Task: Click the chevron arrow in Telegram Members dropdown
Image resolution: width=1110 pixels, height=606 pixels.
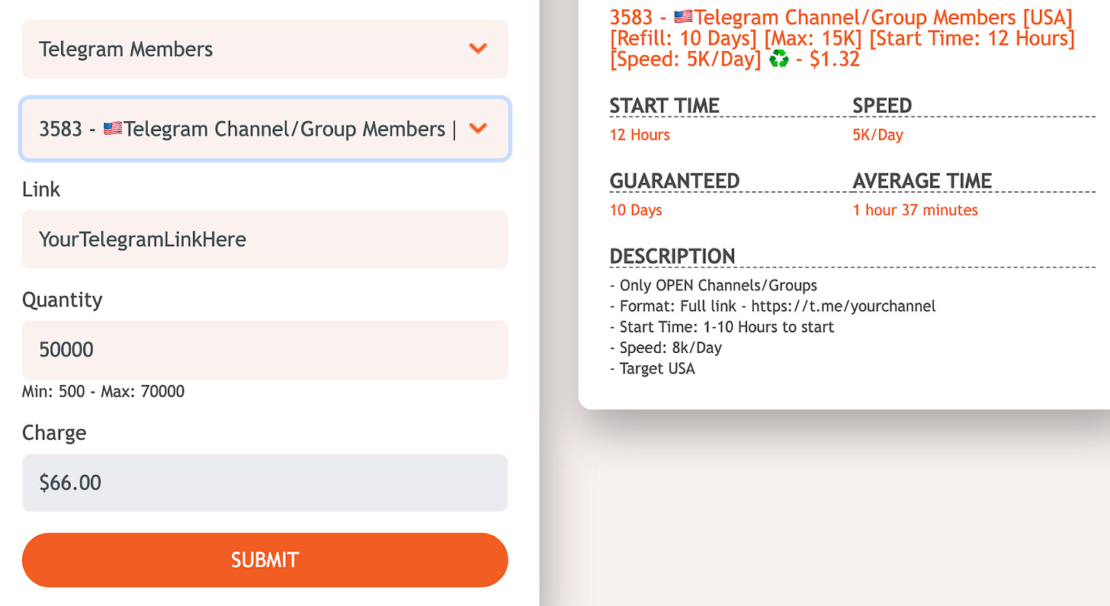Action: pyautogui.click(x=478, y=49)
